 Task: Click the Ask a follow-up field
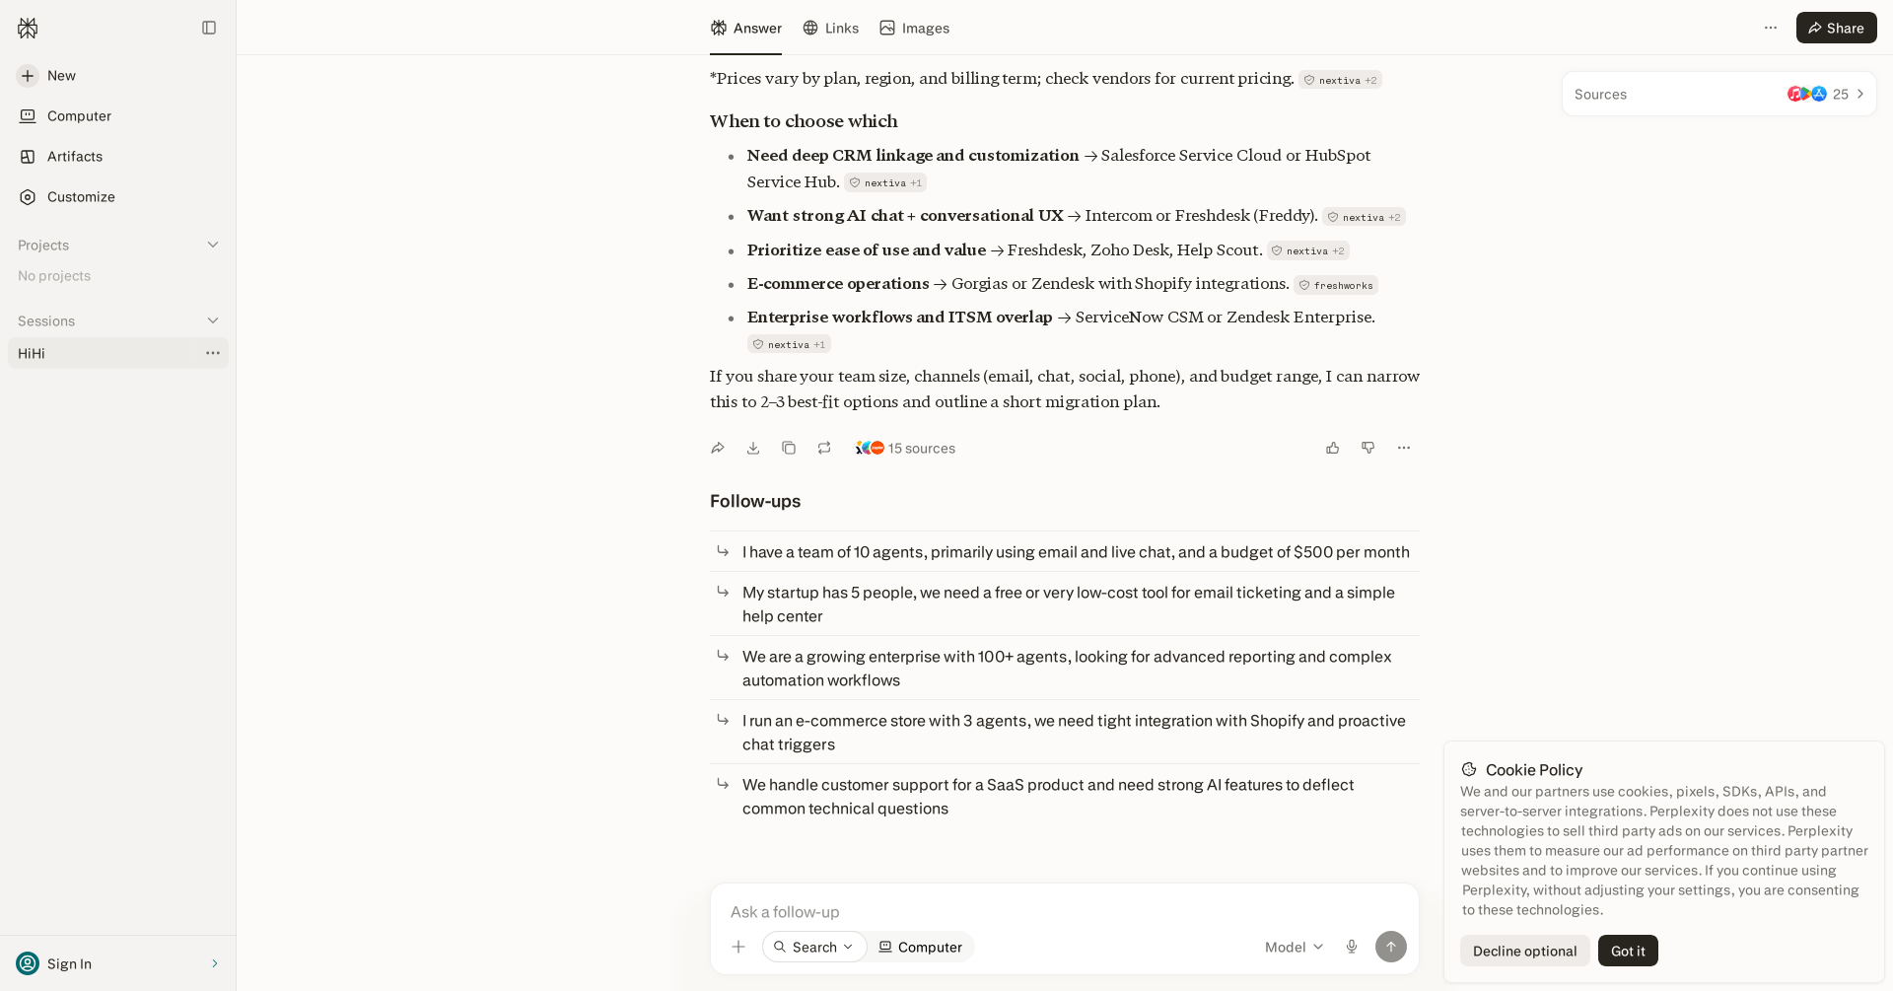[x=1065, y=911]
